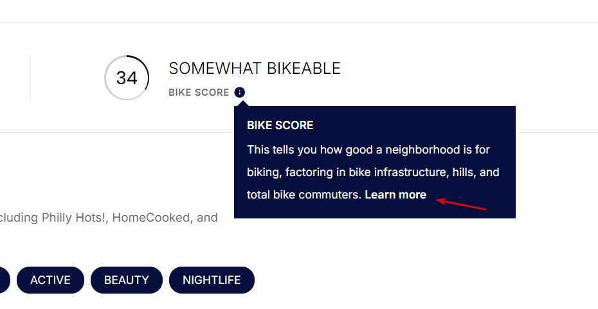Screen dimensions: 598x309
Task: Click the number 34 in the score circle
Action: coord(127,78)
